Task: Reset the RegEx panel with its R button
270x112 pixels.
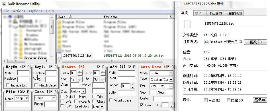Action: pos(28,67)
